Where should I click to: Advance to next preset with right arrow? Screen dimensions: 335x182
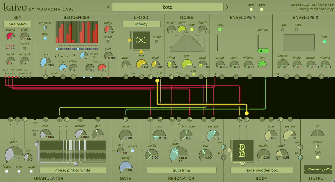click(227, 7)
